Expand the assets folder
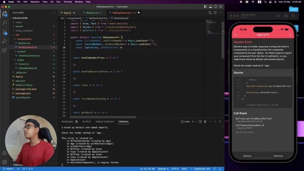 [19, 27]
